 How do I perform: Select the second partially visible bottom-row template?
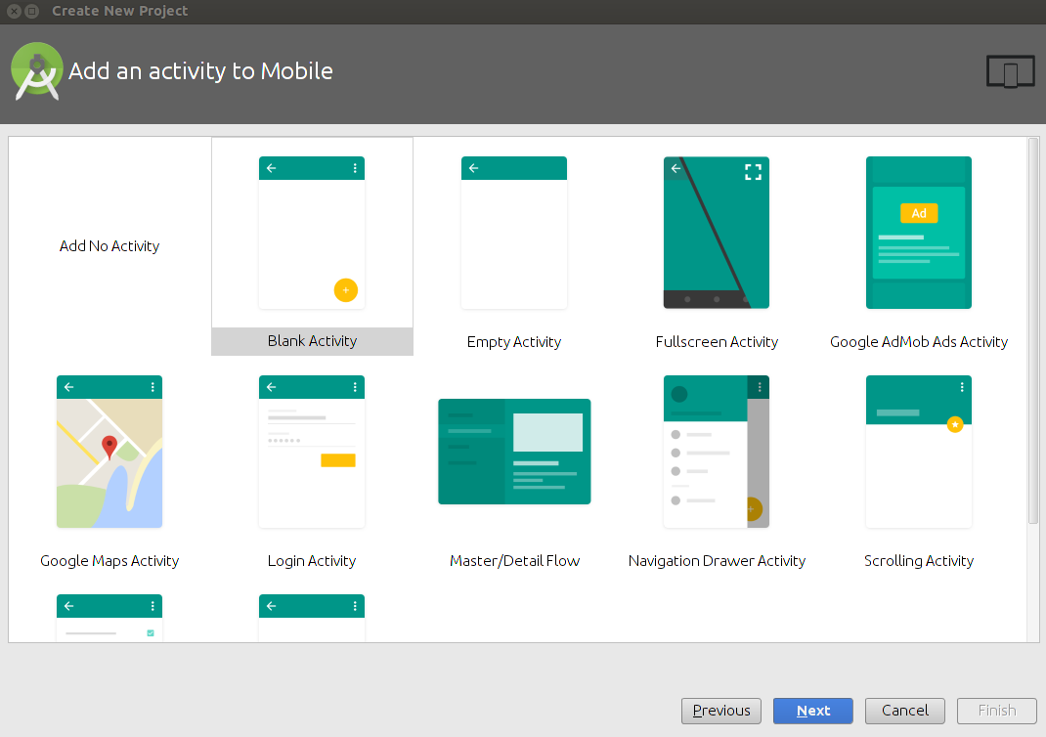point(312,618)
